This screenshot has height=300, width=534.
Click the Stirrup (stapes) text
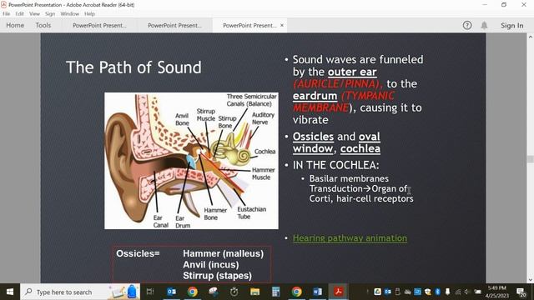pos(217,276)
